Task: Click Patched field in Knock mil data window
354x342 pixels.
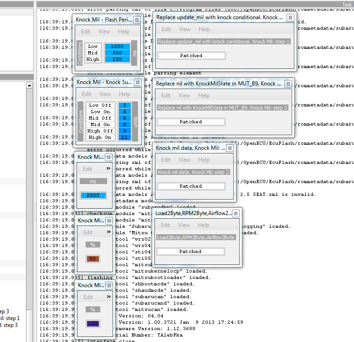Action: coord(191,186)
